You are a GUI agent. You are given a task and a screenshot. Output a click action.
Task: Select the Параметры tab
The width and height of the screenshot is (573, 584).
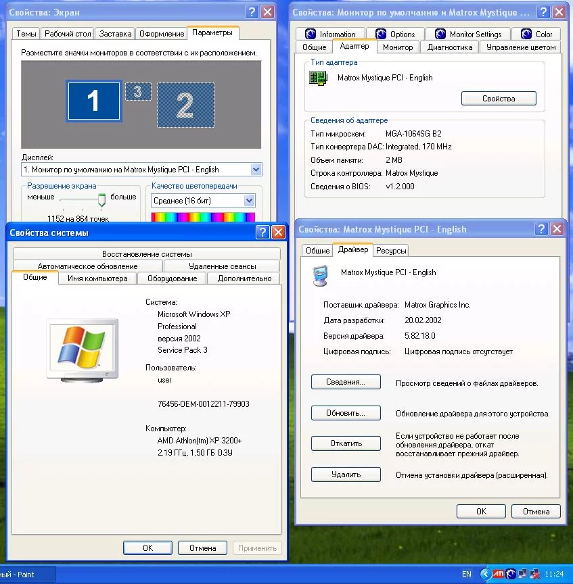pos(212,32)
